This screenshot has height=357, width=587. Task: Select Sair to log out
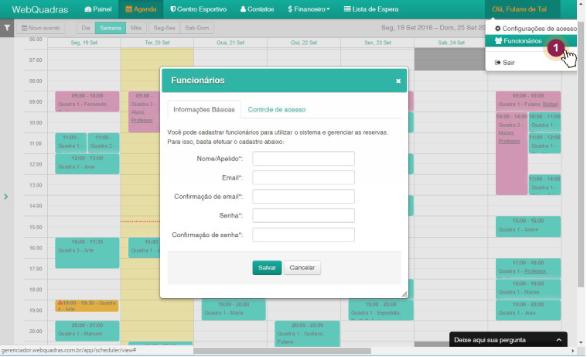coord(508,62)
